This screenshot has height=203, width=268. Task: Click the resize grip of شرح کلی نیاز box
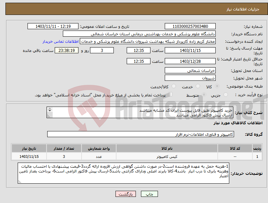click(x=49, y=116)
